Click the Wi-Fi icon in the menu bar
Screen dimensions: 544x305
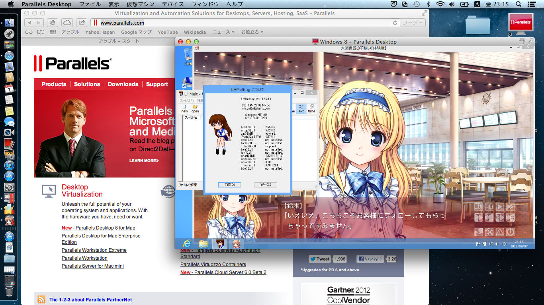point(440,4)
